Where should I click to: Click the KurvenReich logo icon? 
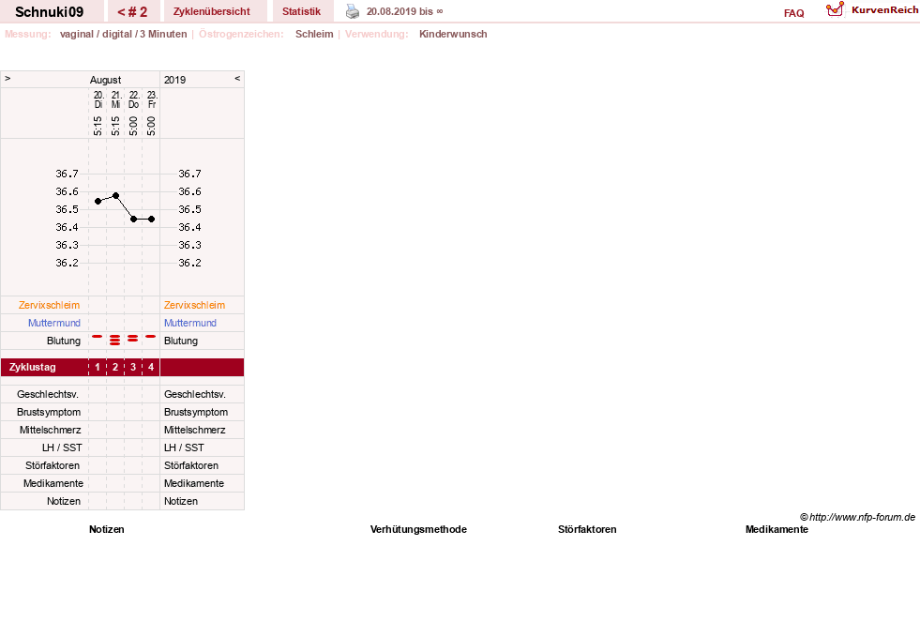pos(835,9)
